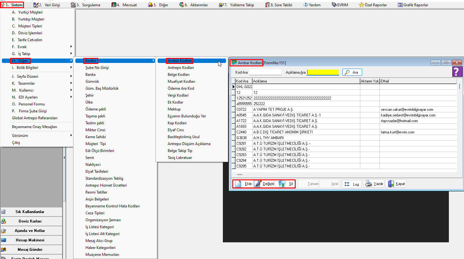Click the Hesap Makinesi calculator icon
Viewport: 464px width, 259px height.
coord(3,240)
